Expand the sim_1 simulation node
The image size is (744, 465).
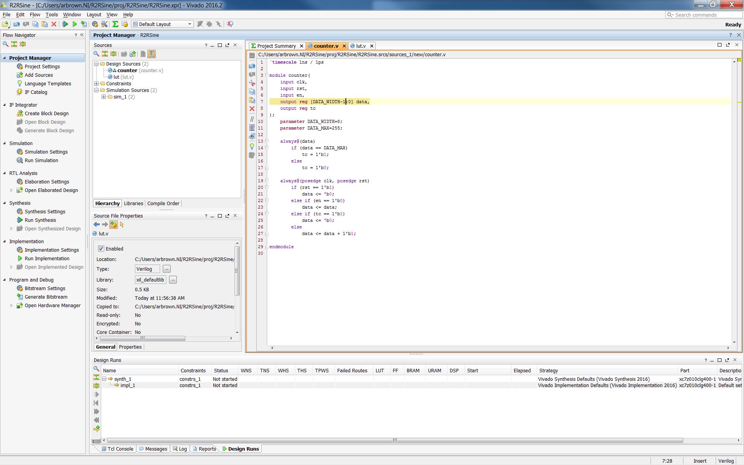point(104,97)
